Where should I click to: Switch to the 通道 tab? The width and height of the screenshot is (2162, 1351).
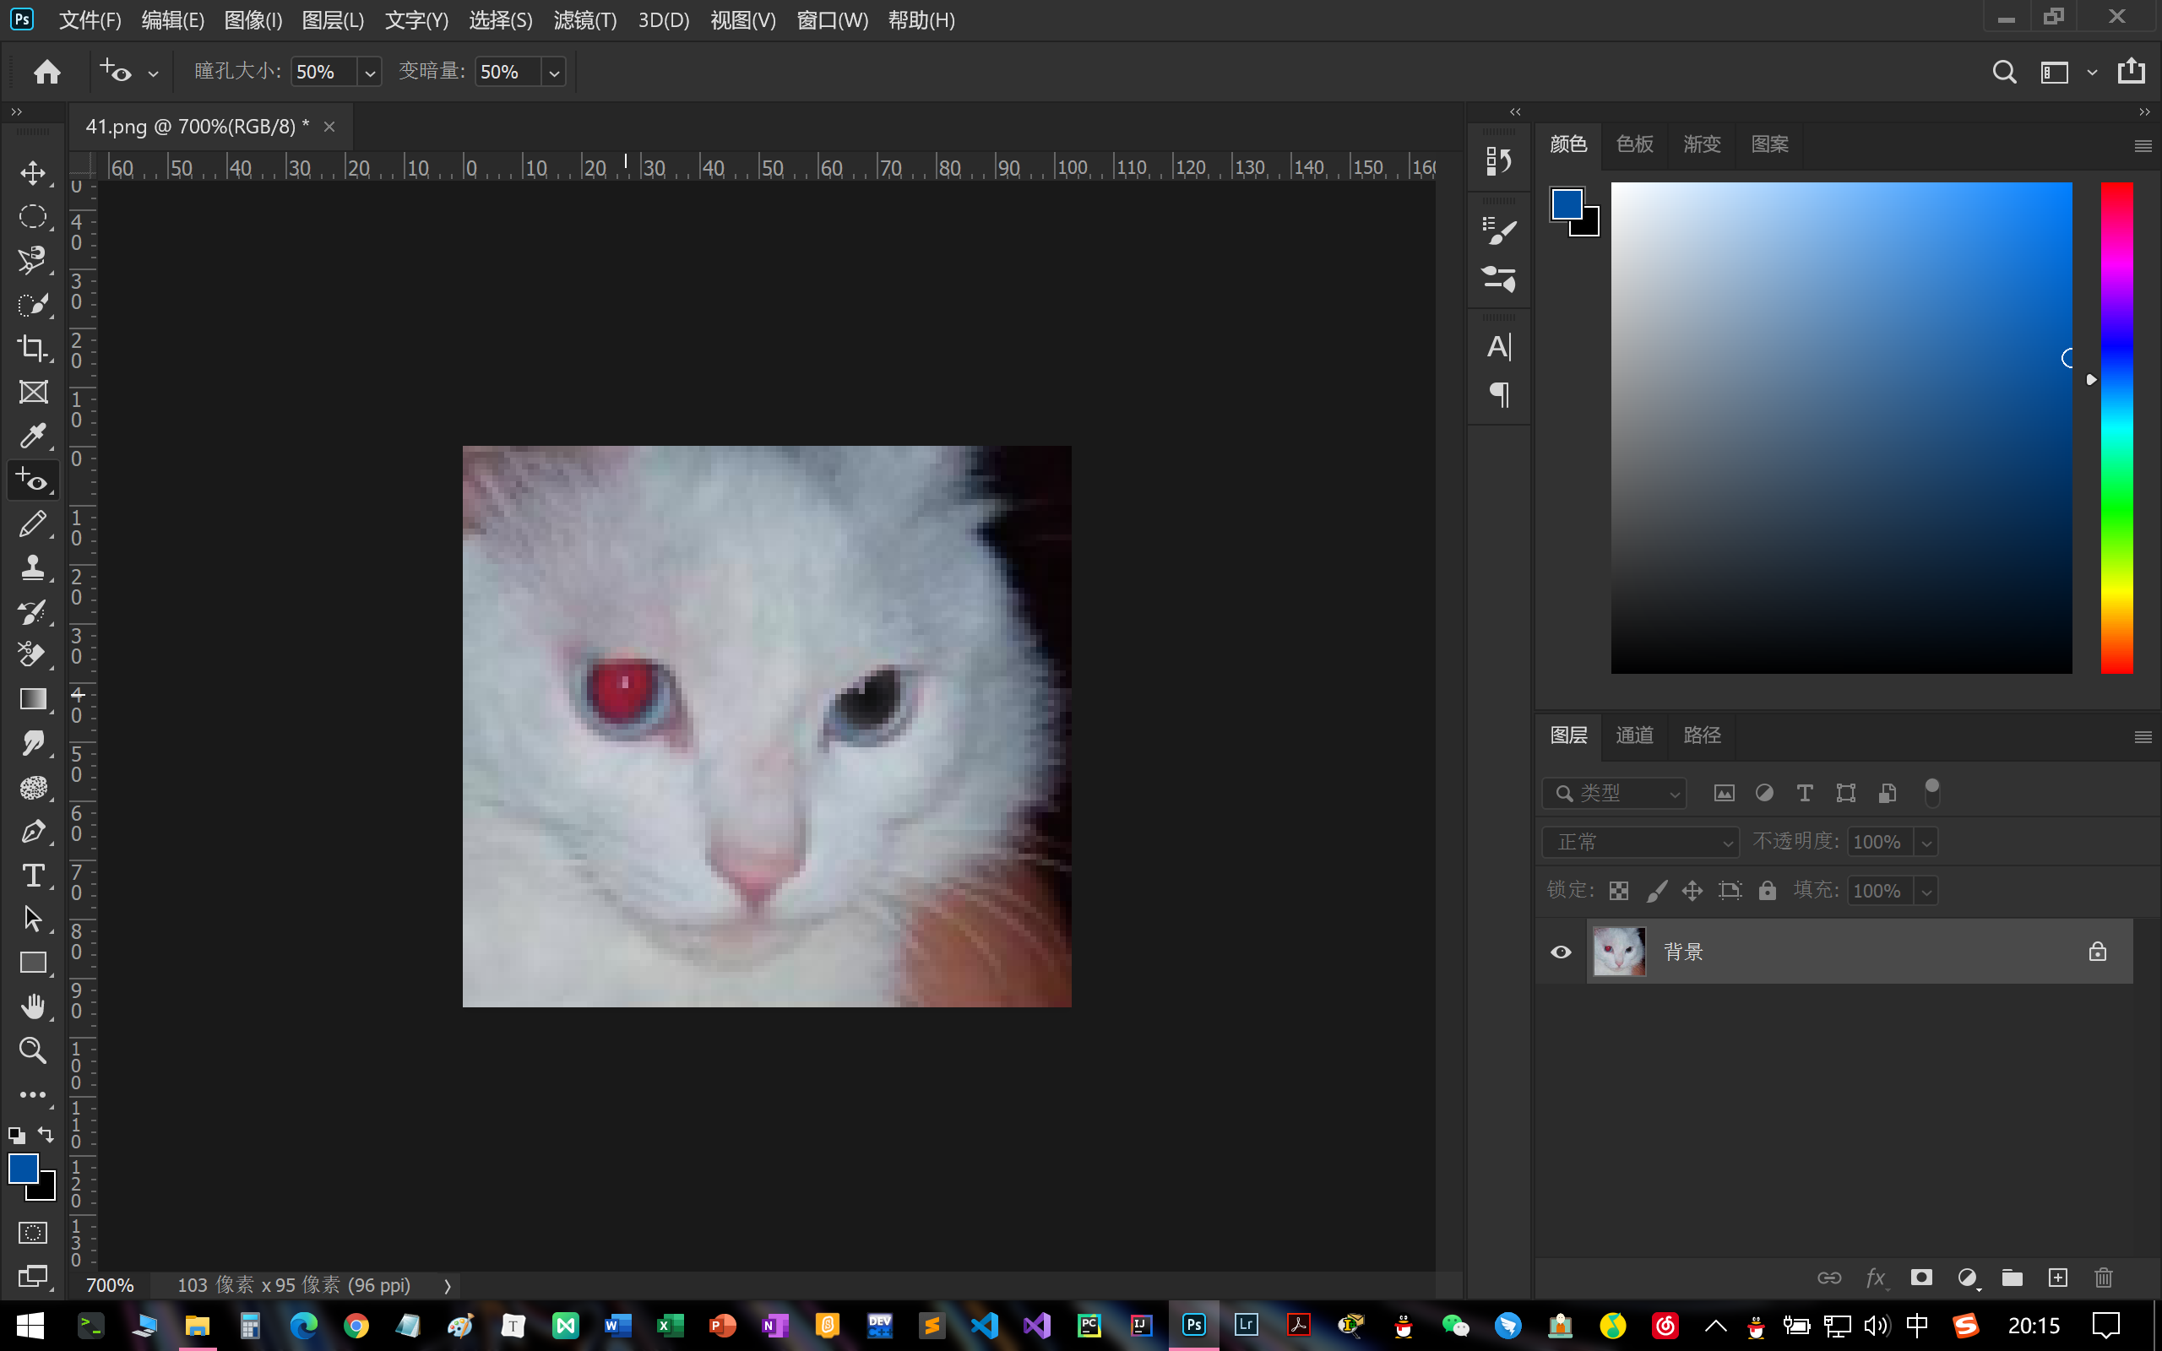(1634, 735)
